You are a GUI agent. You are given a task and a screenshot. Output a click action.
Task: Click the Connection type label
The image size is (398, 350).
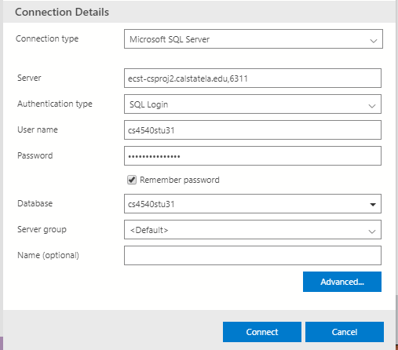[47, 38]
